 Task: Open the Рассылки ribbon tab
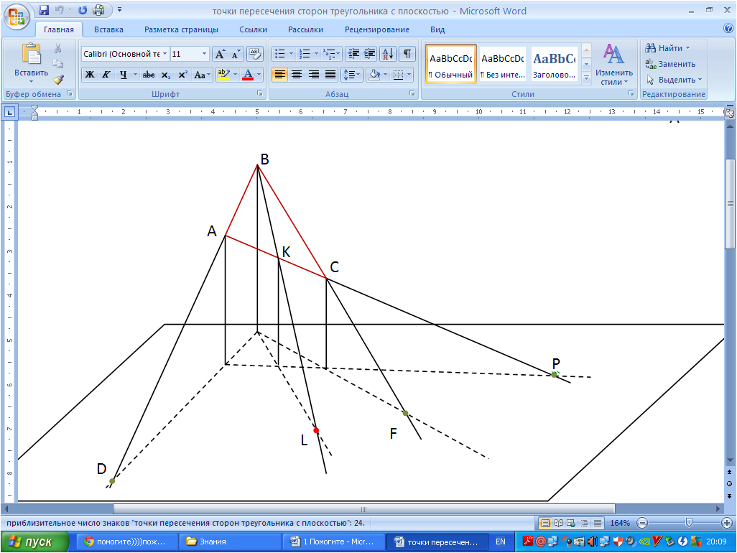[x=305, y=29]
